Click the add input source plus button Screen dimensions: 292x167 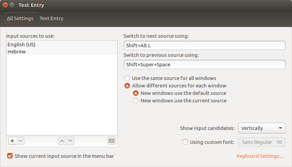[12, 141]
